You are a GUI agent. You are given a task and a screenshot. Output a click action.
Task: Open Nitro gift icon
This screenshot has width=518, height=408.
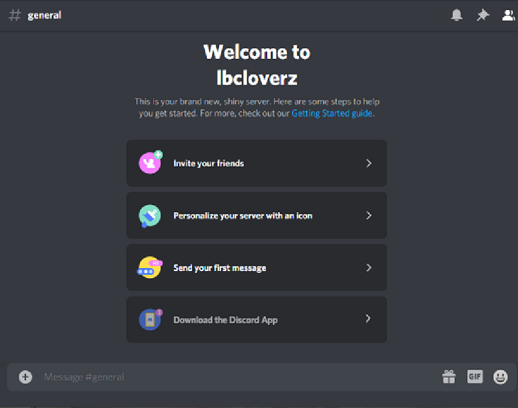tap(449, 377)
